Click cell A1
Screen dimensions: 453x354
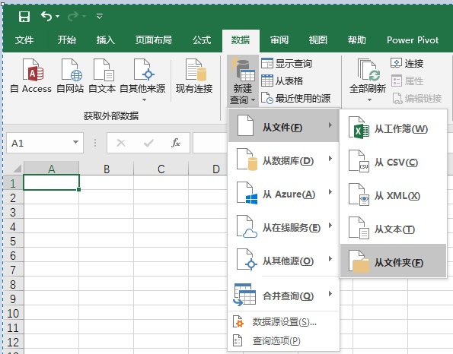[x=51, y=182]
